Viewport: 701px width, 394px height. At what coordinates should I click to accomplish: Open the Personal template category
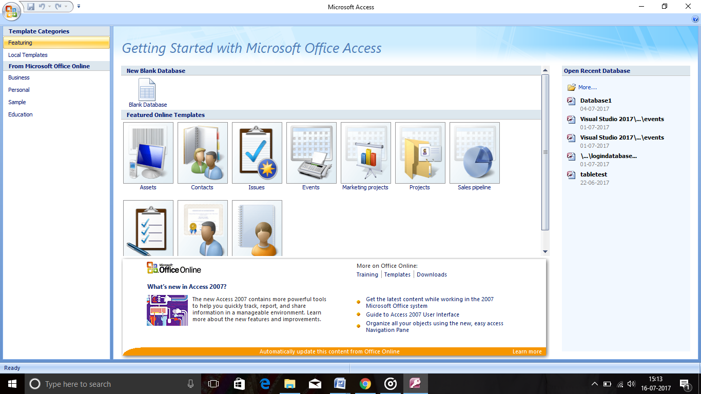(x=19, y=90)
